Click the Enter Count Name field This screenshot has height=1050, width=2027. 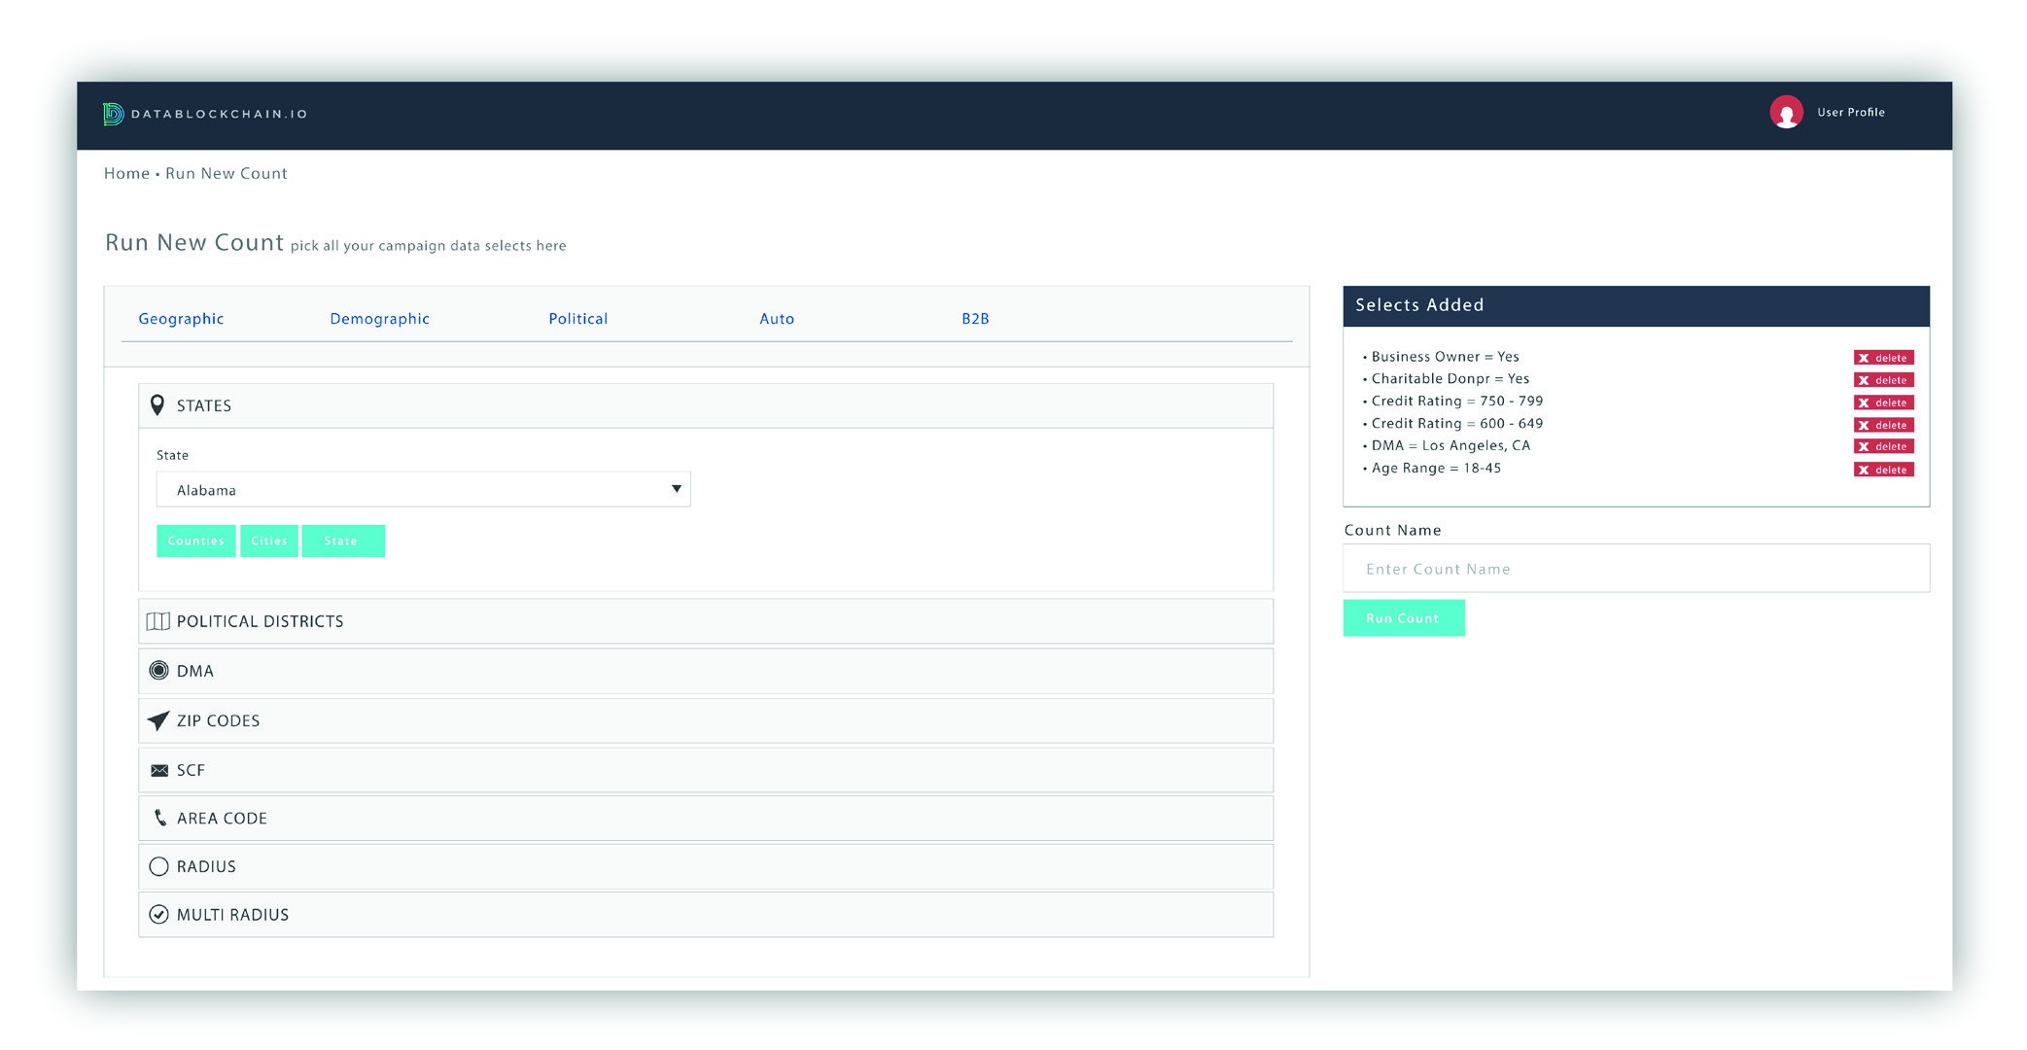point(1635,569)
